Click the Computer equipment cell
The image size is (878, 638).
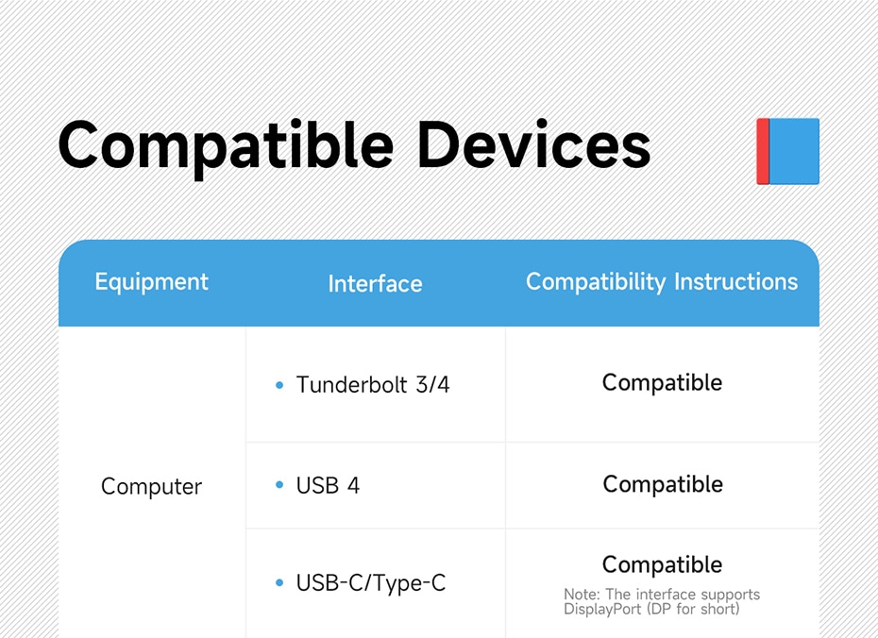coord(151,487)
